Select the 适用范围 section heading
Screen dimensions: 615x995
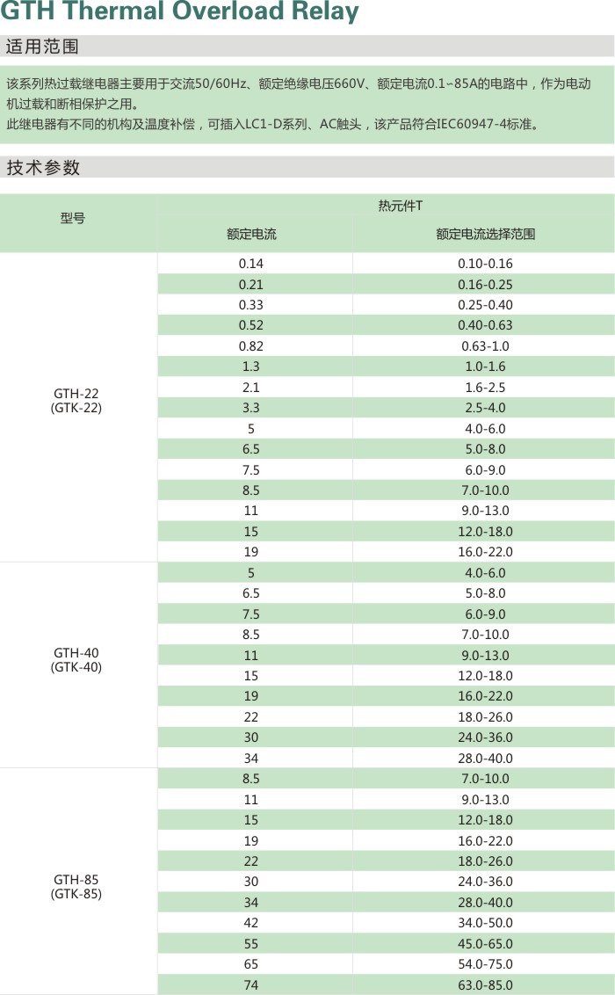coord(43,47)
